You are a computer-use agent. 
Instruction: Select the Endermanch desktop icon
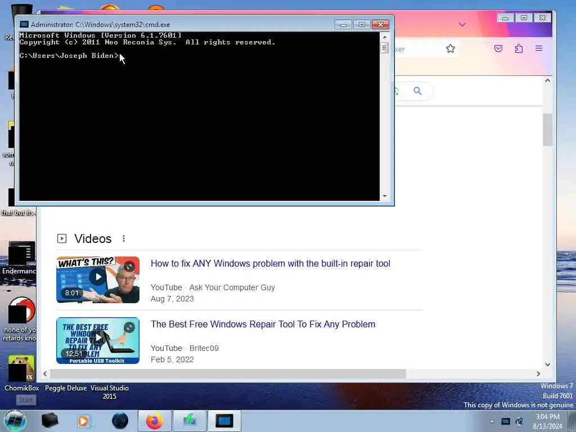click(19, 258)
